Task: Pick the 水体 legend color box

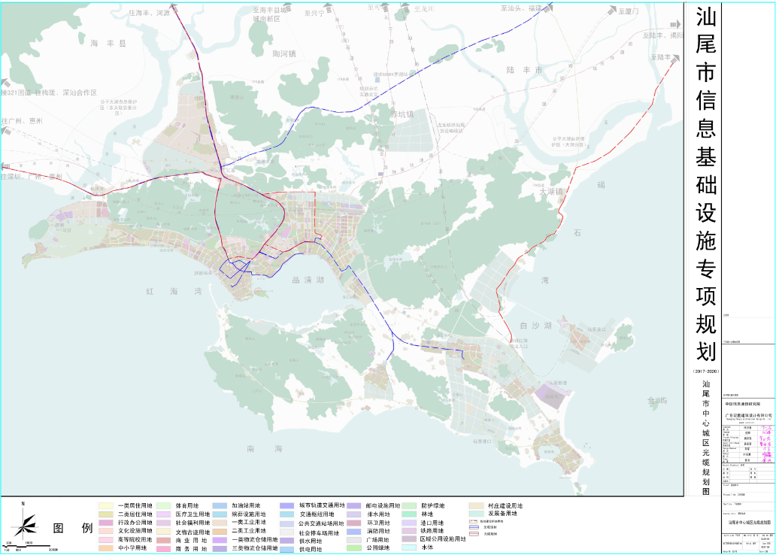Action: [x=411, y=549]
